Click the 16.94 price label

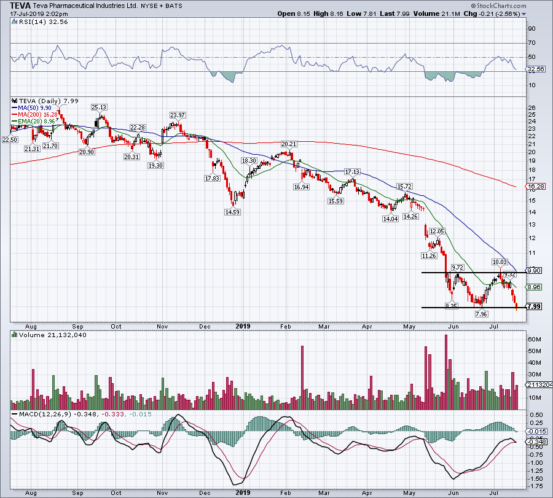click(301, 187)
